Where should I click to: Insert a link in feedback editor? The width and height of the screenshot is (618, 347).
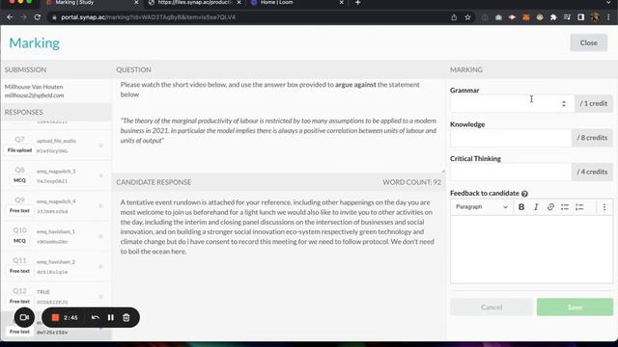pos(550,207)
